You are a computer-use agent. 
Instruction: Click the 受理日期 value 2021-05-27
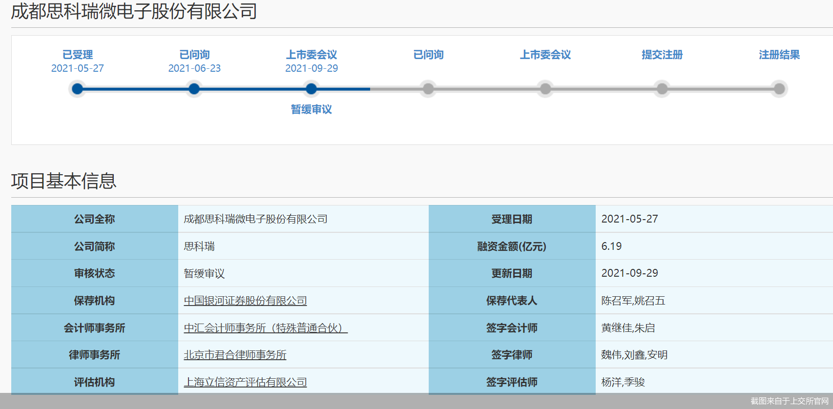(x=630, y=219)
